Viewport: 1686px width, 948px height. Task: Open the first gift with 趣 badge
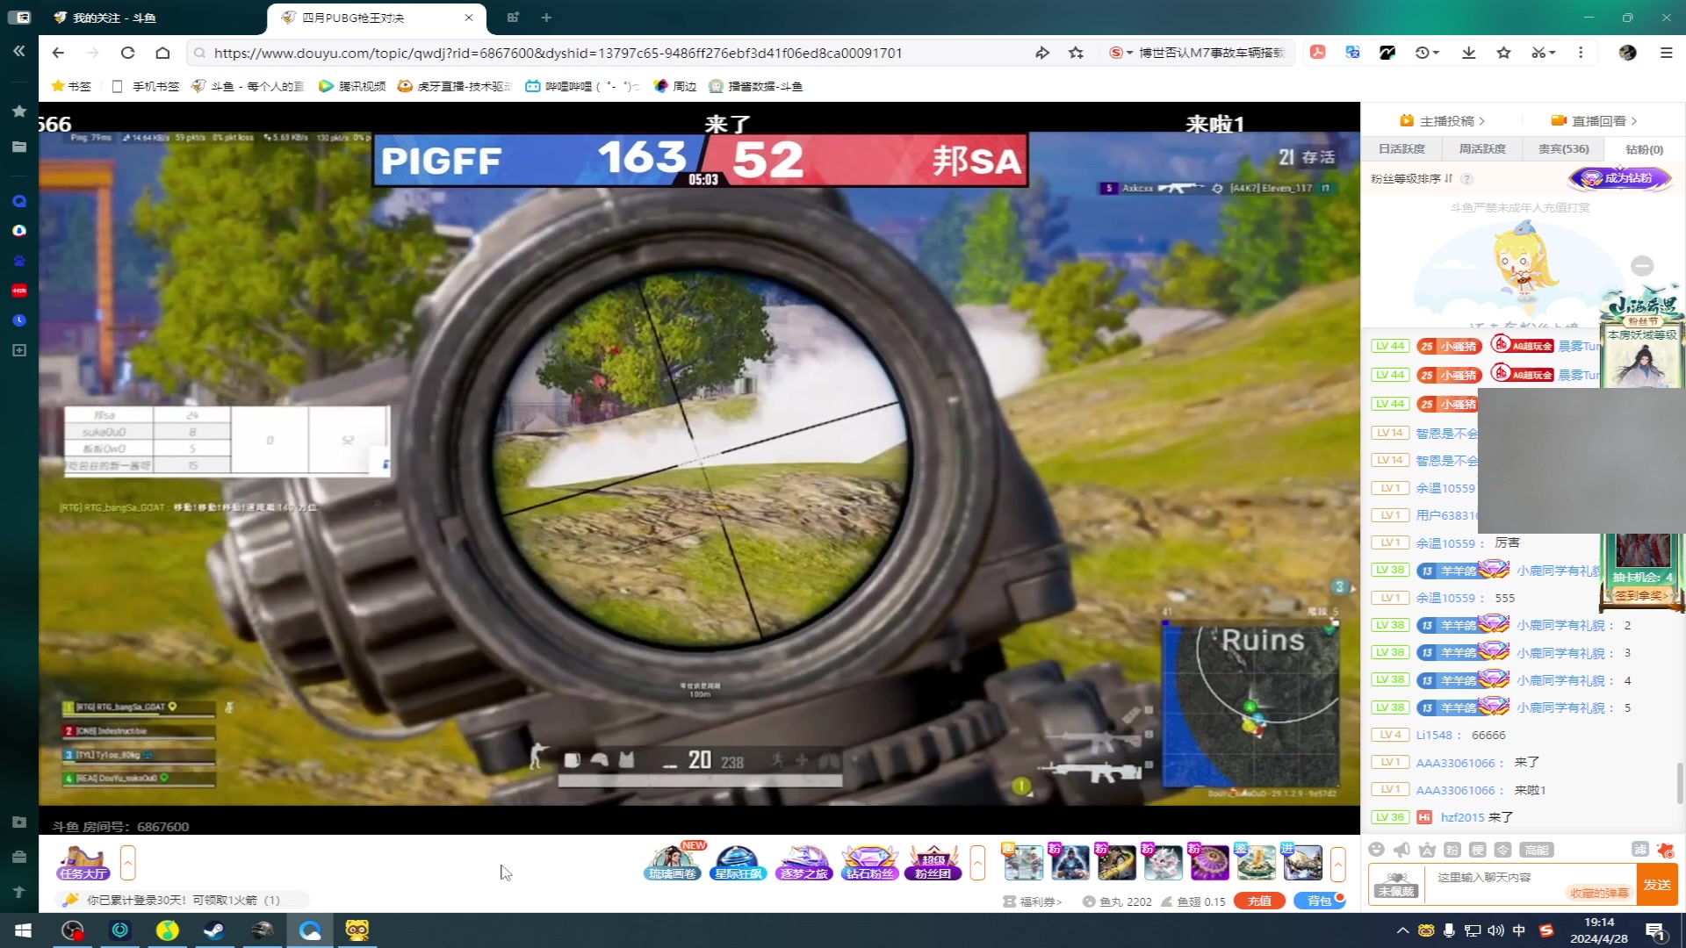(x=1023, y=862)
